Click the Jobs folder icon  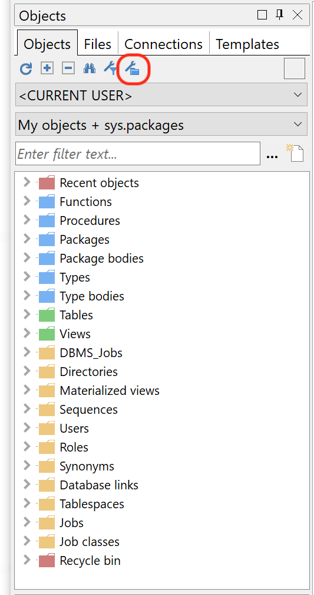[47, 523]
